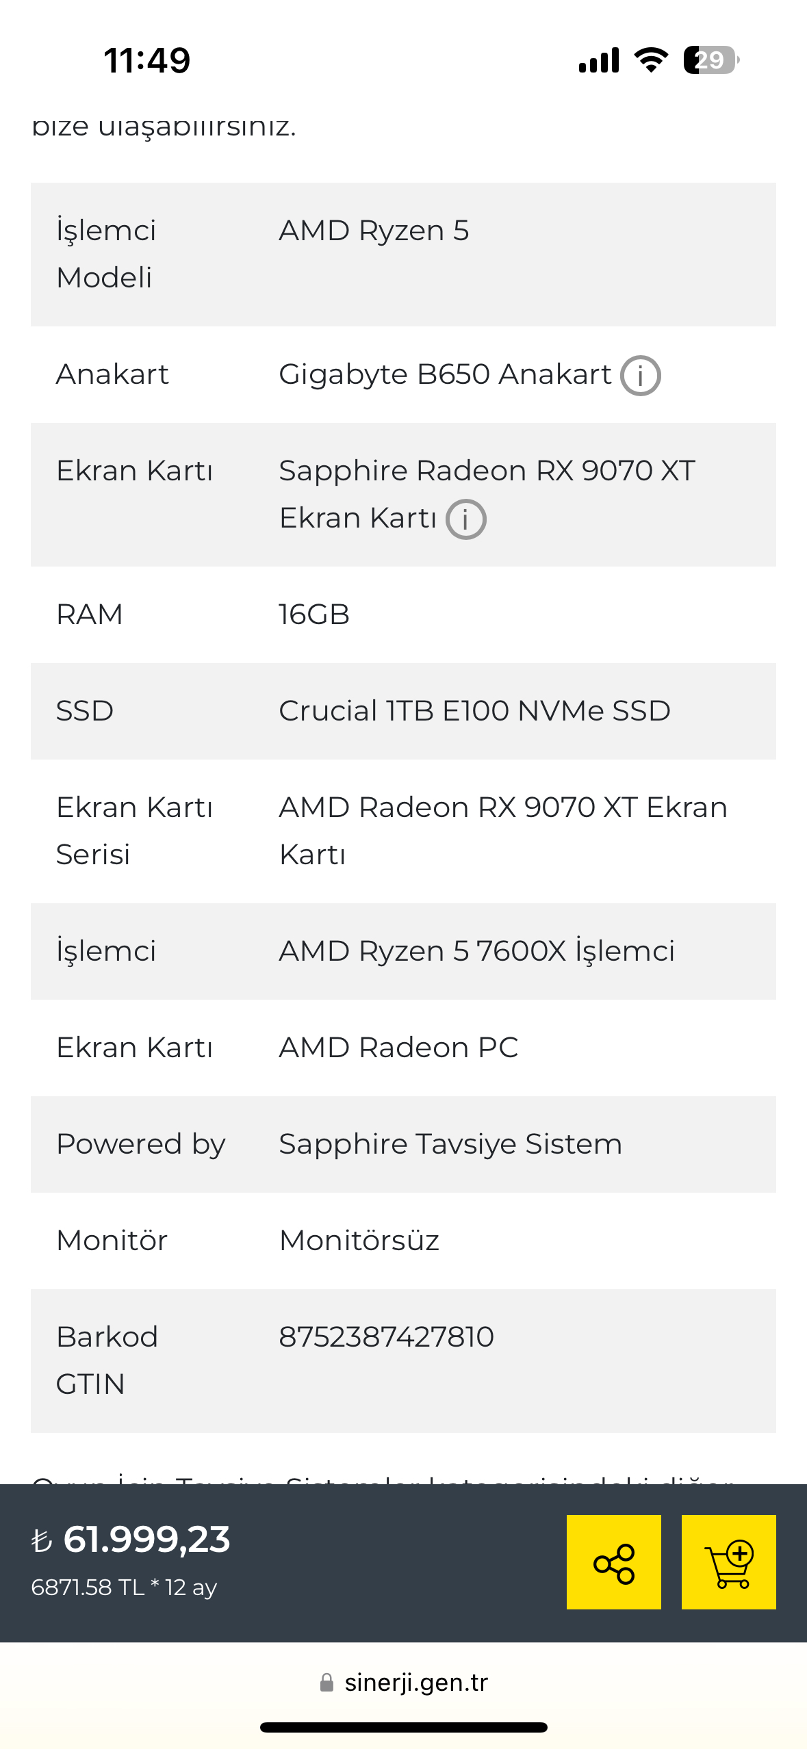Tap the lock icon beside sinerji.gen.tr

[x=326, y=1682]
